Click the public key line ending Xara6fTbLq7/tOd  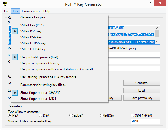point(130,35)
